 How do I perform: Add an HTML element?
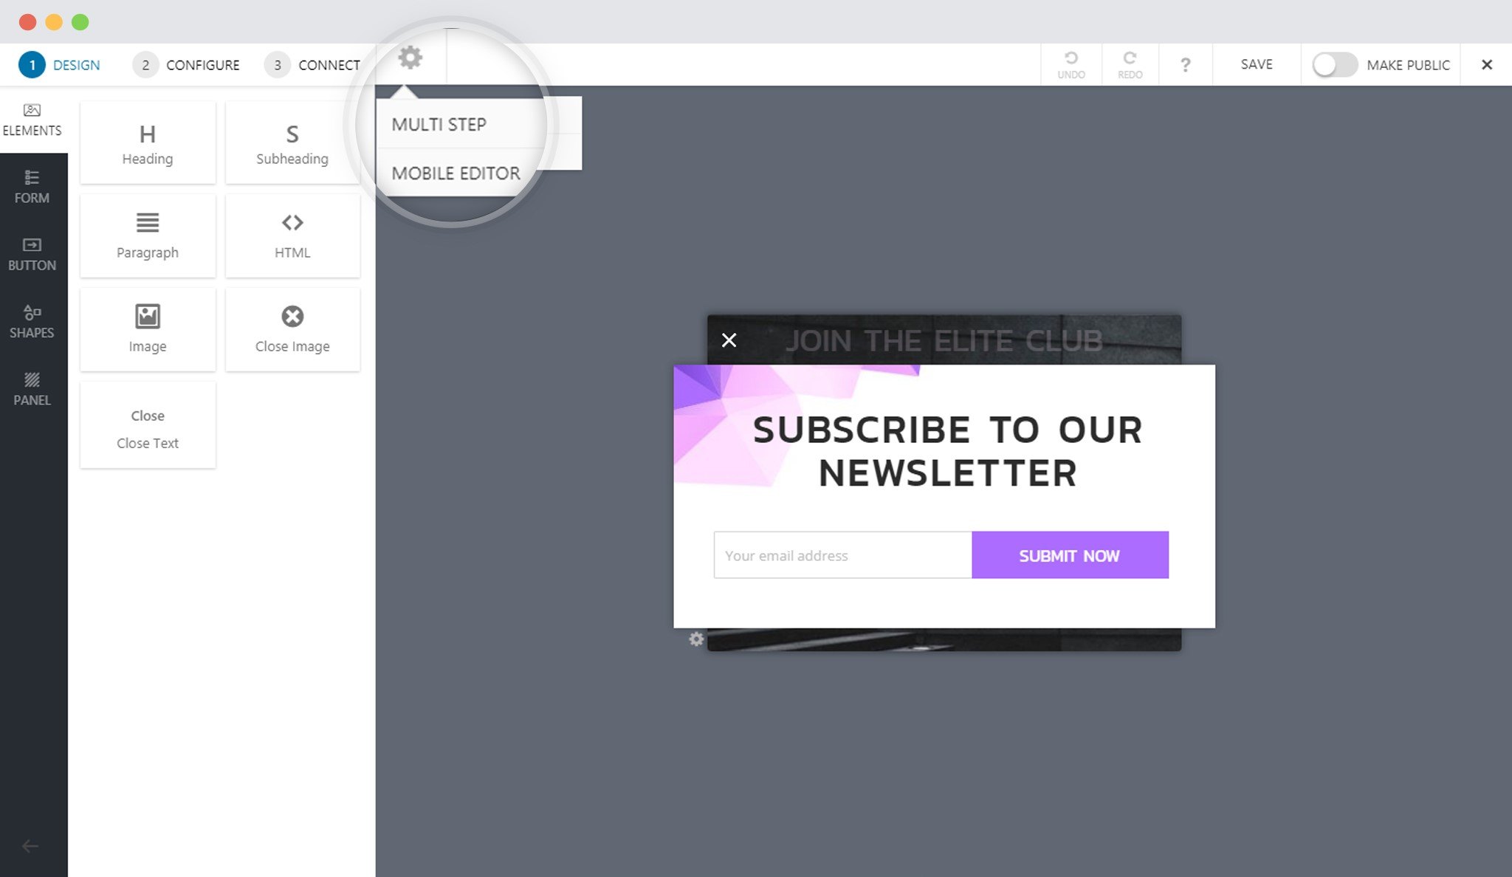(x=292, y=236)
